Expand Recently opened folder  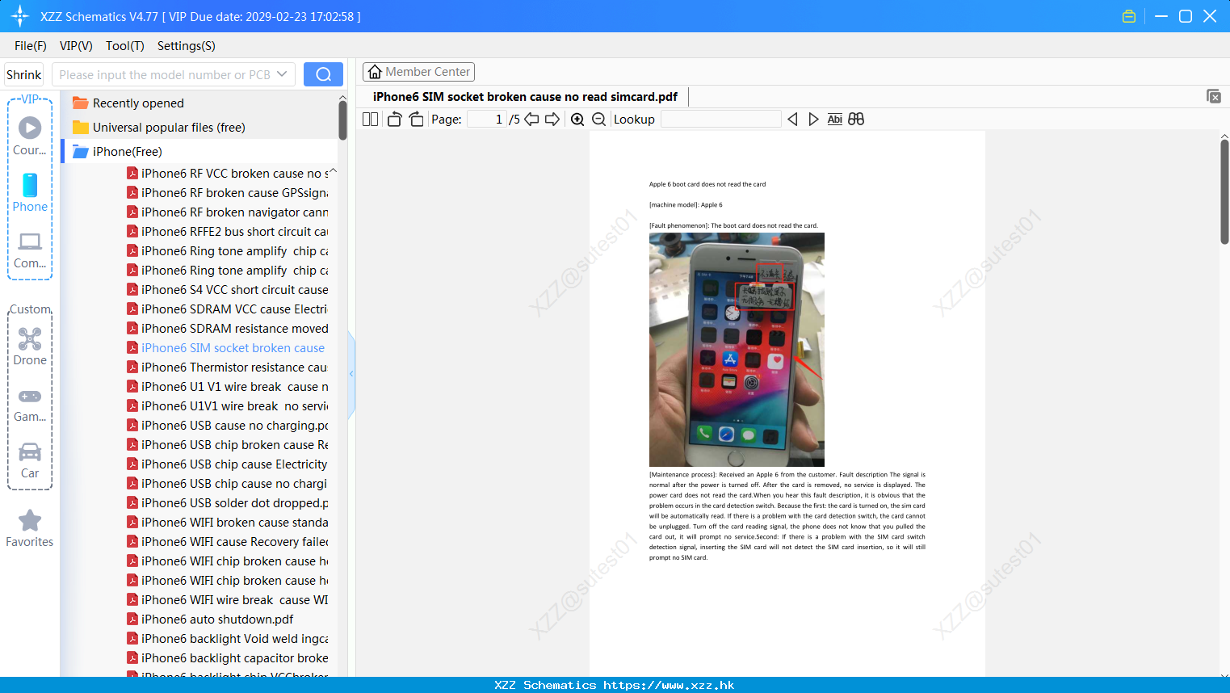[138, 103]
